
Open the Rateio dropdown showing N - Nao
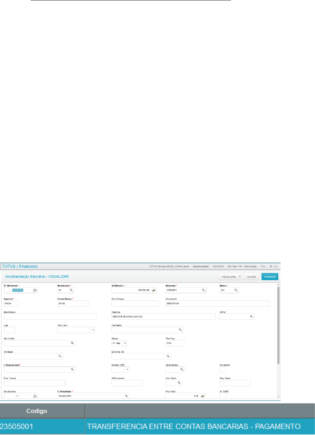tap(125, 343)
